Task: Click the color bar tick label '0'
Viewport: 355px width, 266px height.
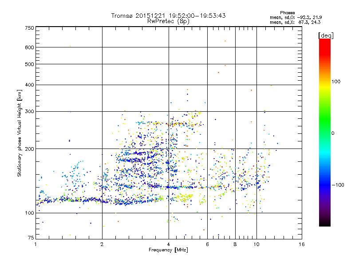Action: (x=333, y=133)
